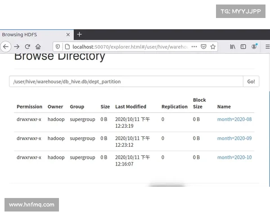Open the Firefox hamburger menu

click(x=267, y=46)
